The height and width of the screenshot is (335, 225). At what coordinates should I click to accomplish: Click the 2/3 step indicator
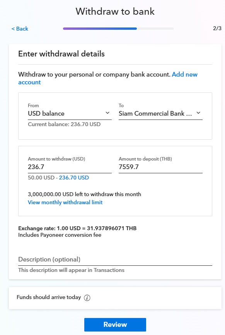pos(217,28)
